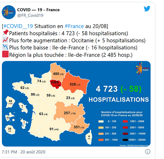Screen dimensions: 164x159
Task: Click the red square emoji icon
Action: 5,54
